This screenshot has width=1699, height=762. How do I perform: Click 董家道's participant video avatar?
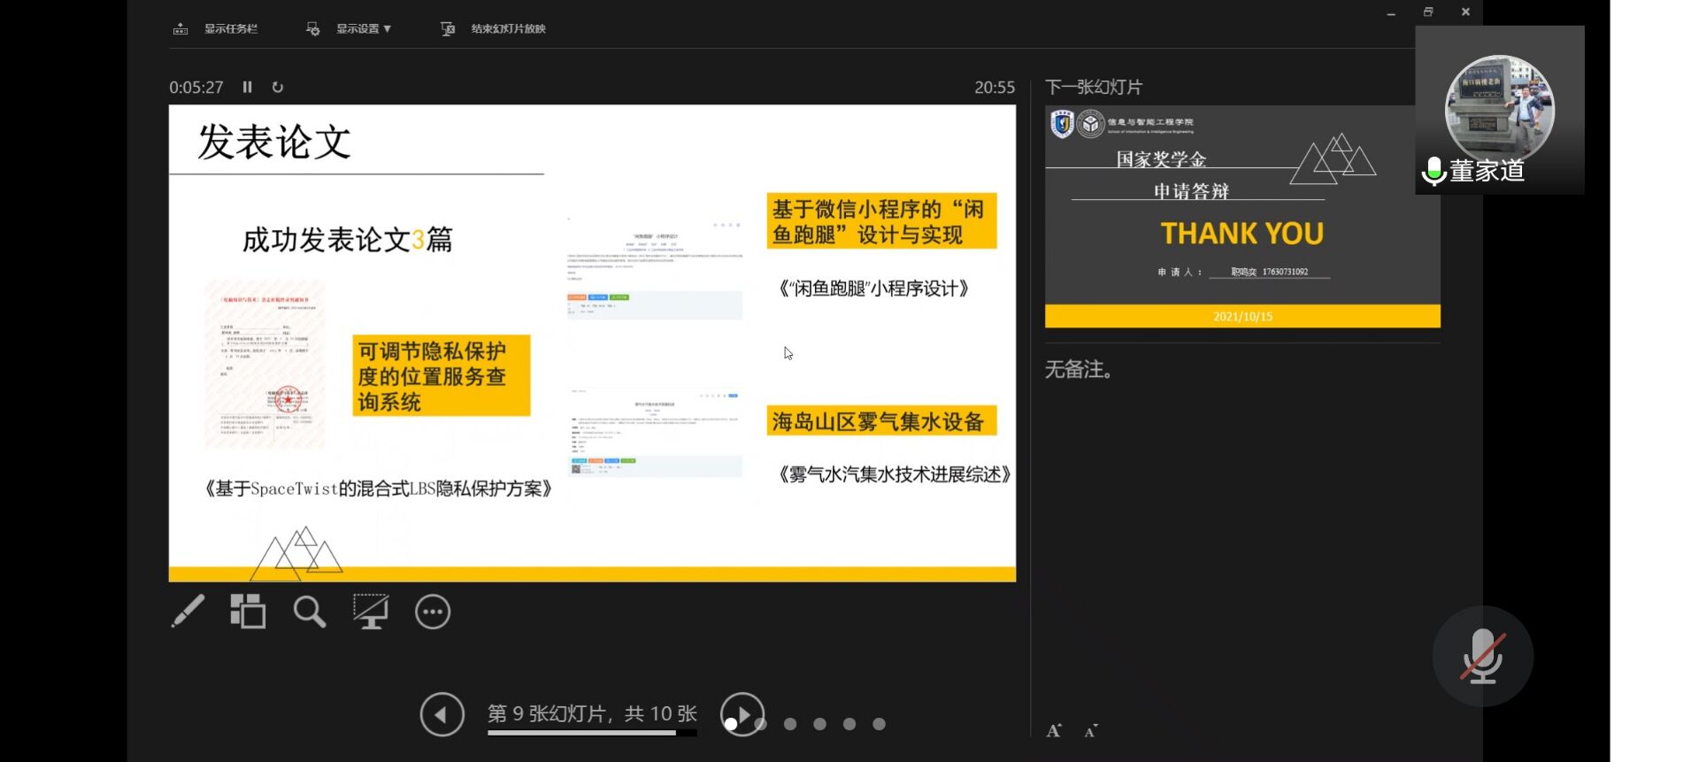coord(1499,108)
